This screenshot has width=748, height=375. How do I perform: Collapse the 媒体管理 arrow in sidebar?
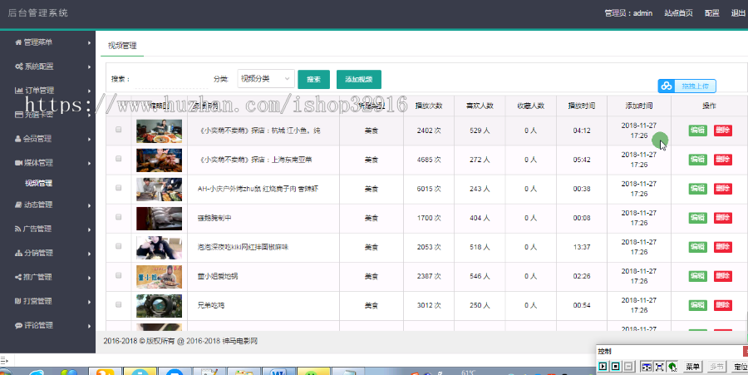pyautogui.click(x=89, y=163)
